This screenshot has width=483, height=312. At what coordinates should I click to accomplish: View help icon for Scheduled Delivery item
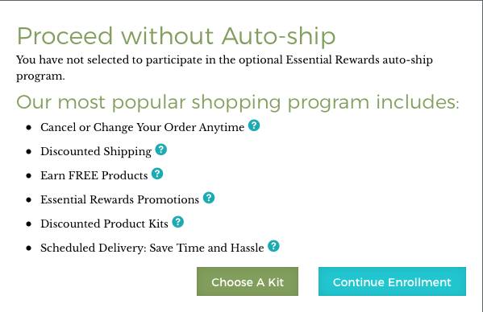[273, 246]
